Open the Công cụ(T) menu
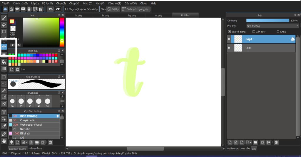Screen dimensions: 301x157 [114, 4]
